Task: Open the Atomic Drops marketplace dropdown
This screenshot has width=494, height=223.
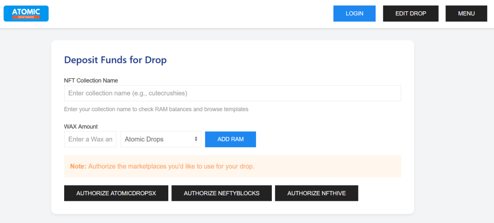Action: click(x=161, y=139)
